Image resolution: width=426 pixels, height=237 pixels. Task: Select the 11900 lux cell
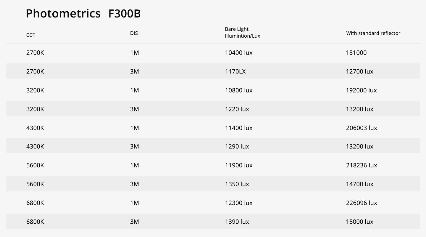[x=239, y=165]
